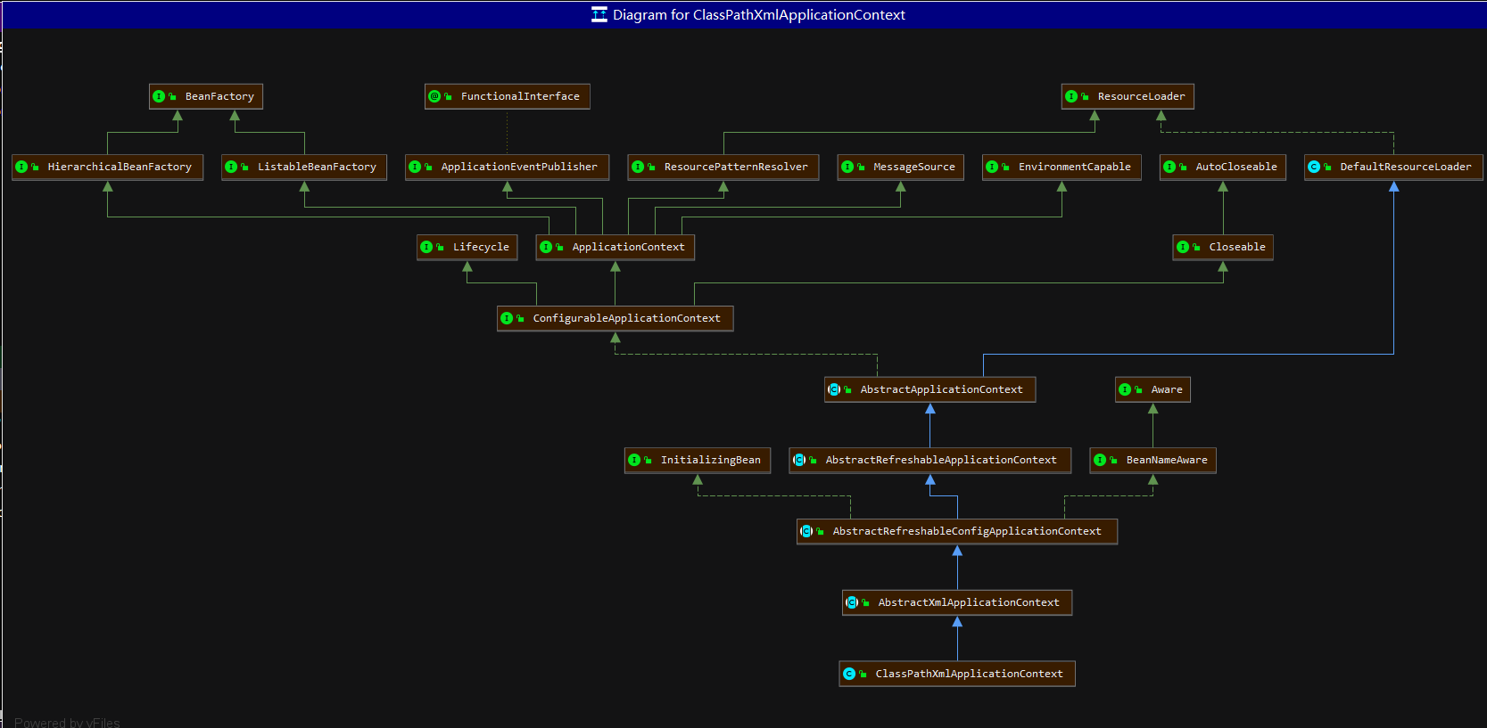The width and height of the screenshot is (1487, 728).
Task: Select the Lifecycle label
Action: point(481,247)
